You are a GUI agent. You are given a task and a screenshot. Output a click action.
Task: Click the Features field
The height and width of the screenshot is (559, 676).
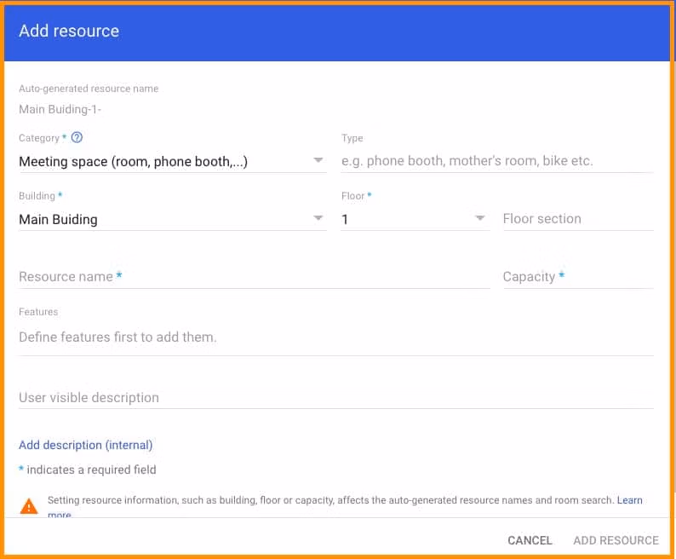335,337
